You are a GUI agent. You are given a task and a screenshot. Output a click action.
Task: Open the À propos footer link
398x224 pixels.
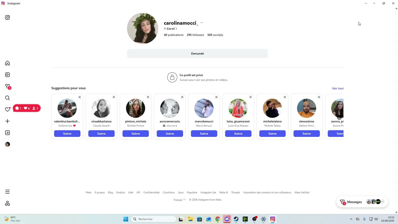[x=99, y=193]
